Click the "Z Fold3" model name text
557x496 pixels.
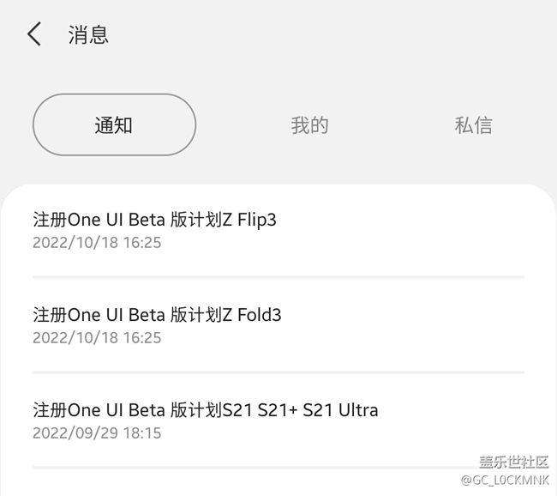(x=252, y=315)
